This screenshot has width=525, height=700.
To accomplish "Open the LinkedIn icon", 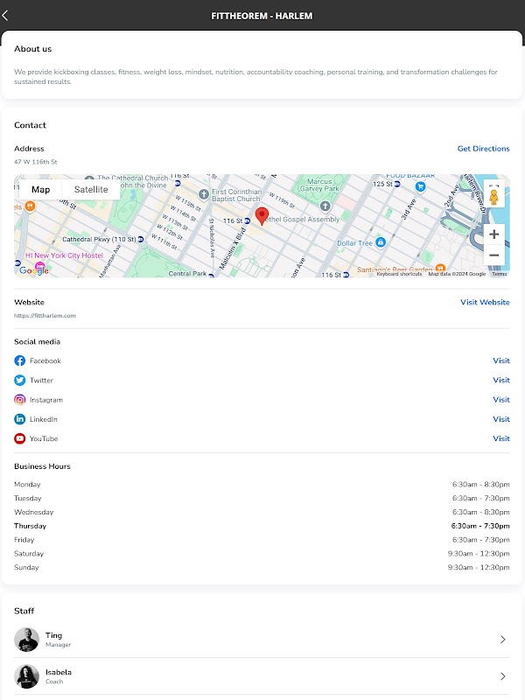I will [19, 419].
